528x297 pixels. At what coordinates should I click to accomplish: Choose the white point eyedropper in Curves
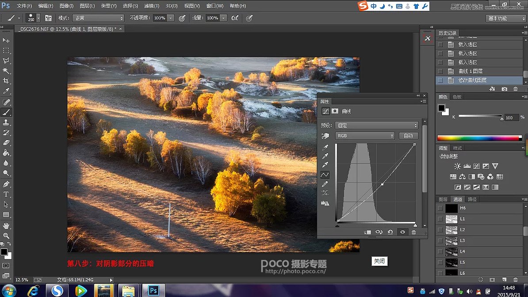[325, 165]
